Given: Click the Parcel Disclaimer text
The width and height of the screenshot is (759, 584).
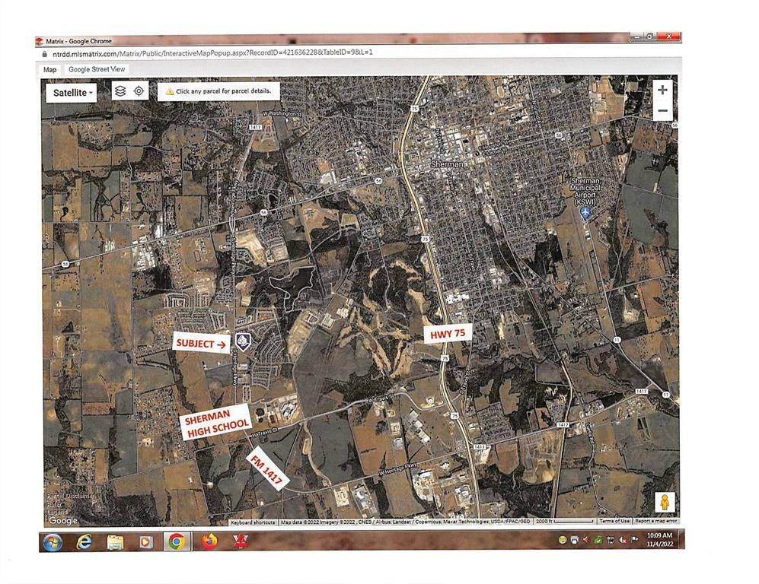Looking at the screenshot, I should (69, 496).
